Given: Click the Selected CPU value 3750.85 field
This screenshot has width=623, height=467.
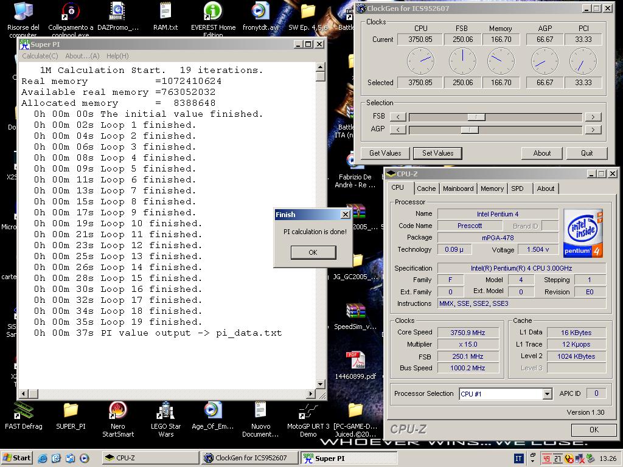Looking at the screenshot, I should coord(420,83).
